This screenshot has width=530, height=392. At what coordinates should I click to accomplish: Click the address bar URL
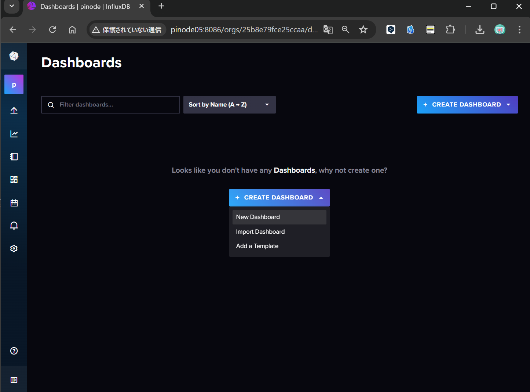tap(244, 30)
